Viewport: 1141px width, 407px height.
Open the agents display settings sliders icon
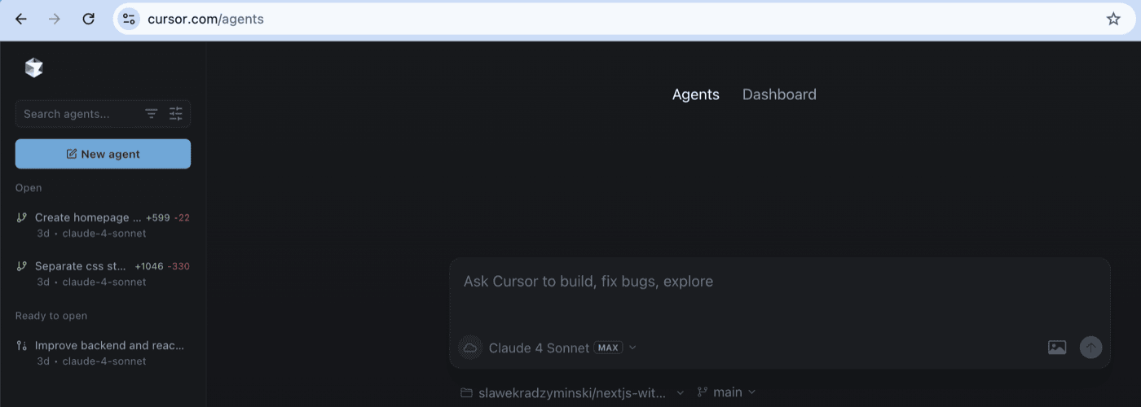(x=176, y=114)
